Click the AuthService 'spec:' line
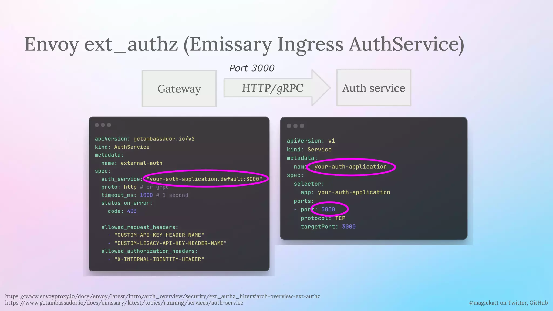The image size is (553, 311). click(103, 171)
